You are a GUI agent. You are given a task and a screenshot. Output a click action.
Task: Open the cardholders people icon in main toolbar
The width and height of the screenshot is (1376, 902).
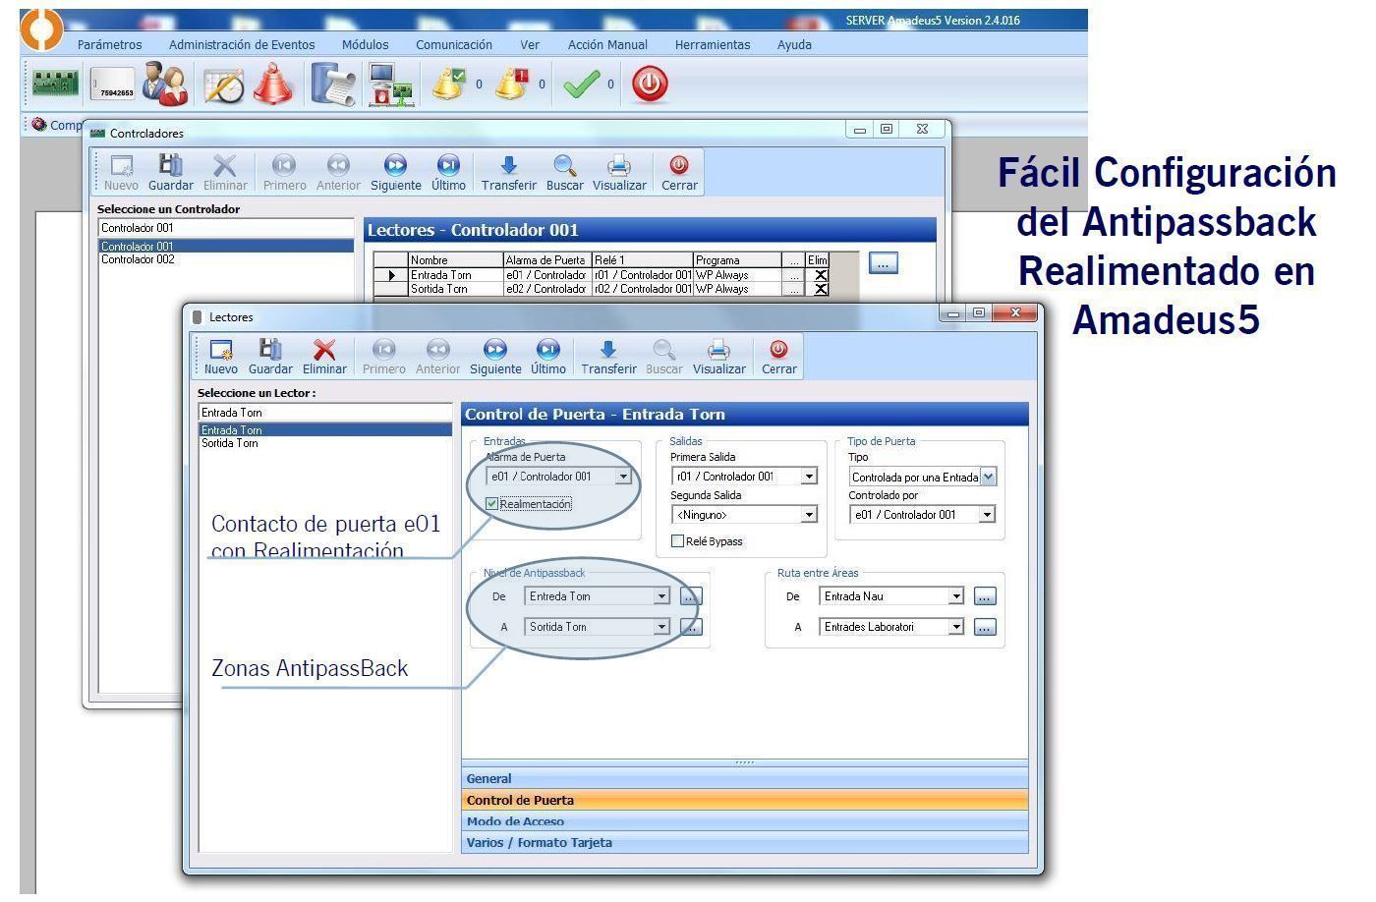point(164,85)
